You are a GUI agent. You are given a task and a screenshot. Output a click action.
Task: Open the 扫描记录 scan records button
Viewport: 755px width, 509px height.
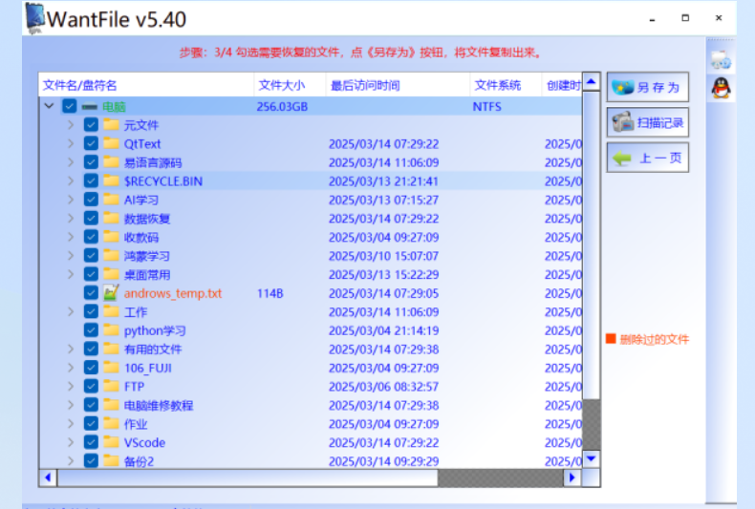point(648,122)
